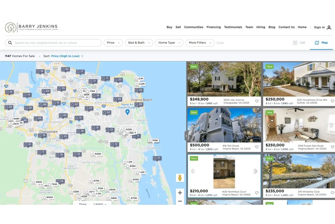The image size is (335, 224).
Task: Favorite the 1609 Lilac Avenue listing heart
Action: point(257,101)
